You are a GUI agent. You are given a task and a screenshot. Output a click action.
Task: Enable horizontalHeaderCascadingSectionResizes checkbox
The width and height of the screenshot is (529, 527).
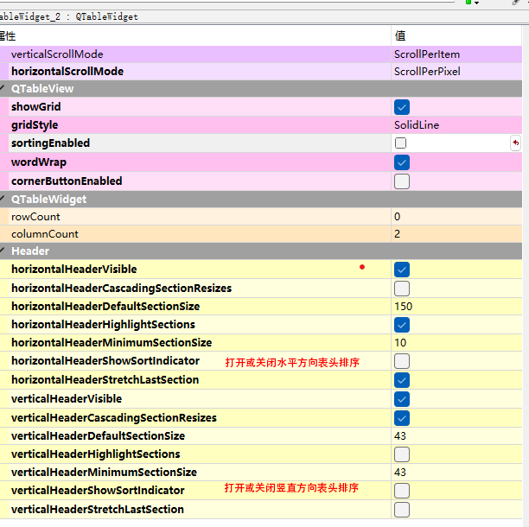coord(401,289)
